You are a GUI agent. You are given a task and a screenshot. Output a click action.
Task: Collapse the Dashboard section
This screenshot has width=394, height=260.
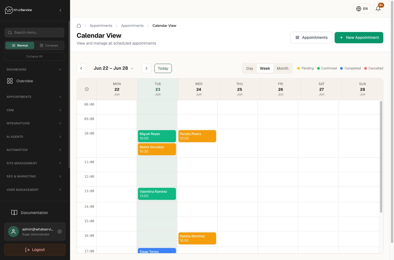[34, 70]
